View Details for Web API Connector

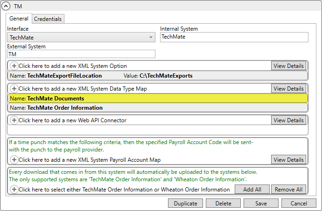[288, 120]
